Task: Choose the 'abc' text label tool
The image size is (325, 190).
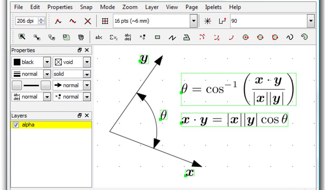Action: click(x=99, y=37)
